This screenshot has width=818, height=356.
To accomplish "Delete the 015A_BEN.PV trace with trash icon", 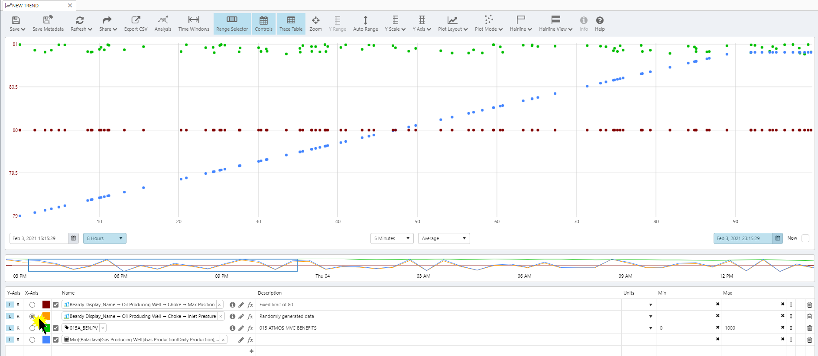I will 809,328.
